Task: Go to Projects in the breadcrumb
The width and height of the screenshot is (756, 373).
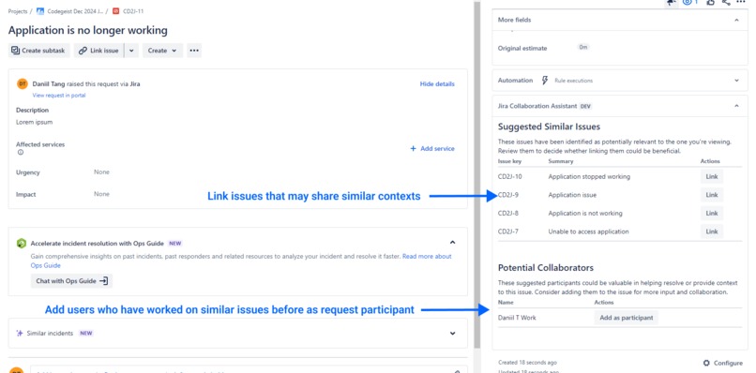Action: [x=18, y=11]
